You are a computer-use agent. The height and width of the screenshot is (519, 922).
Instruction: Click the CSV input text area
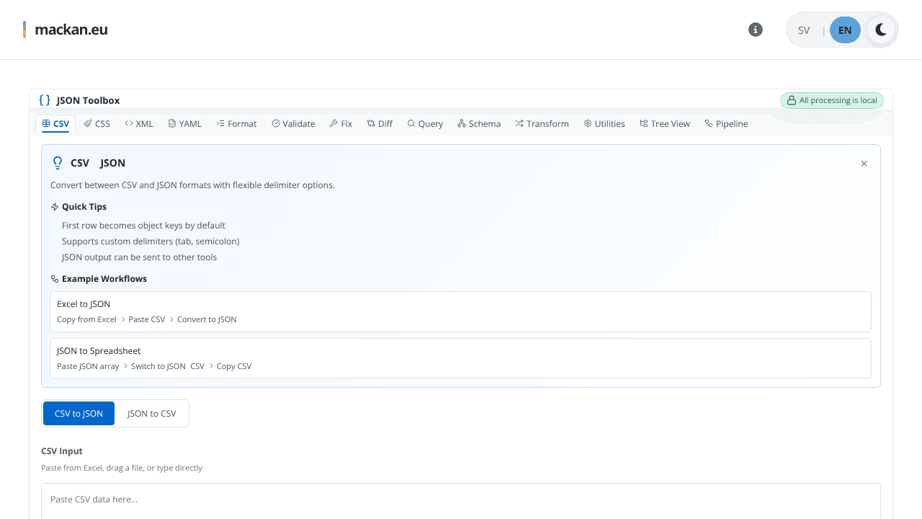click(461, 501)
